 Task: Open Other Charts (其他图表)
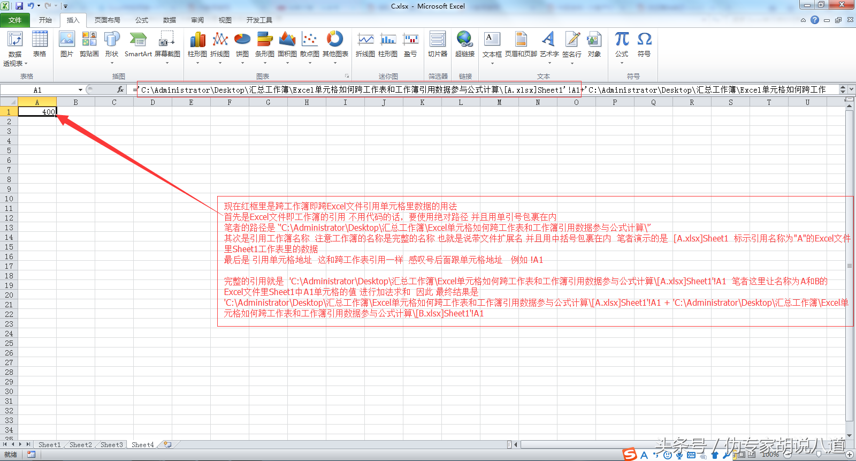click(x=335, y=47)
